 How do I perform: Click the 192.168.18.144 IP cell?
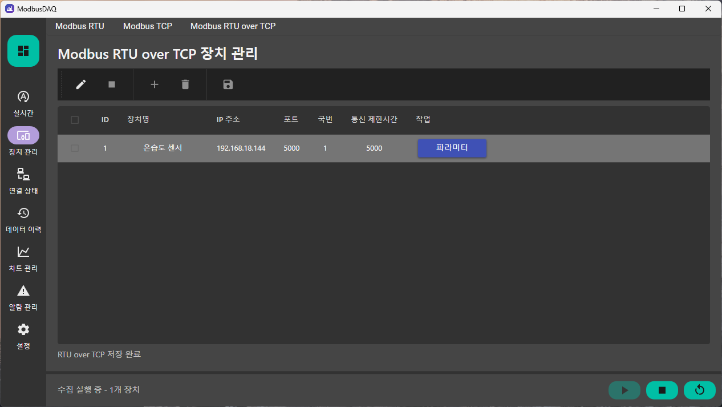point(241,148)
